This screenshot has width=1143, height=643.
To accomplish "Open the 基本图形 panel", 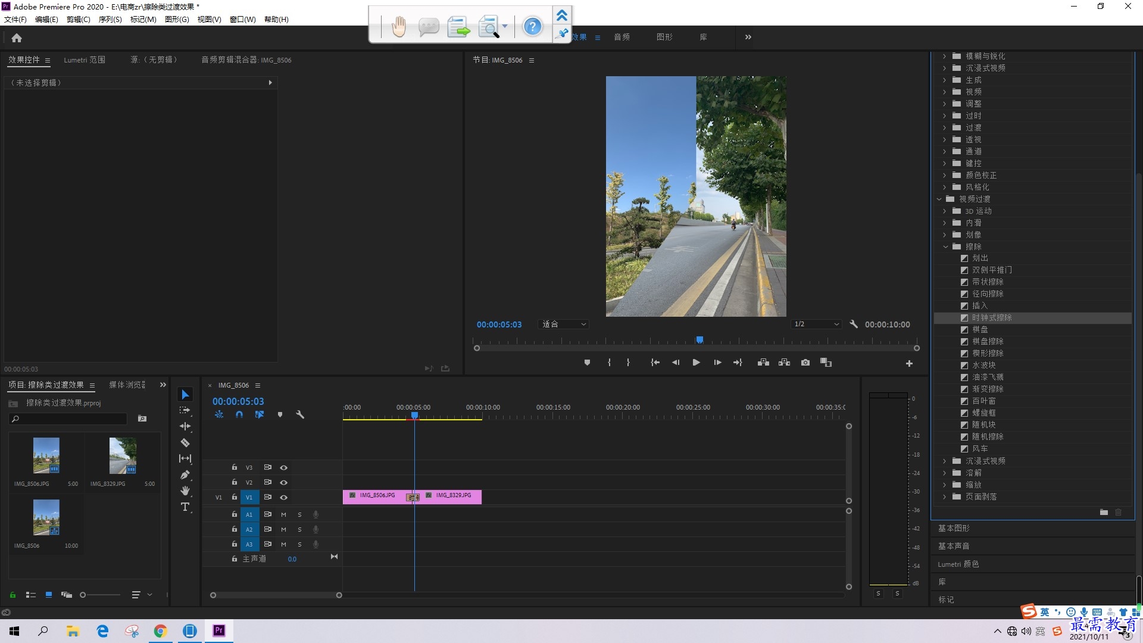I will point(954,529).
